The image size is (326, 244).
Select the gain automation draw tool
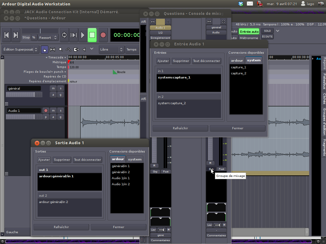click(x=68, y=50)
